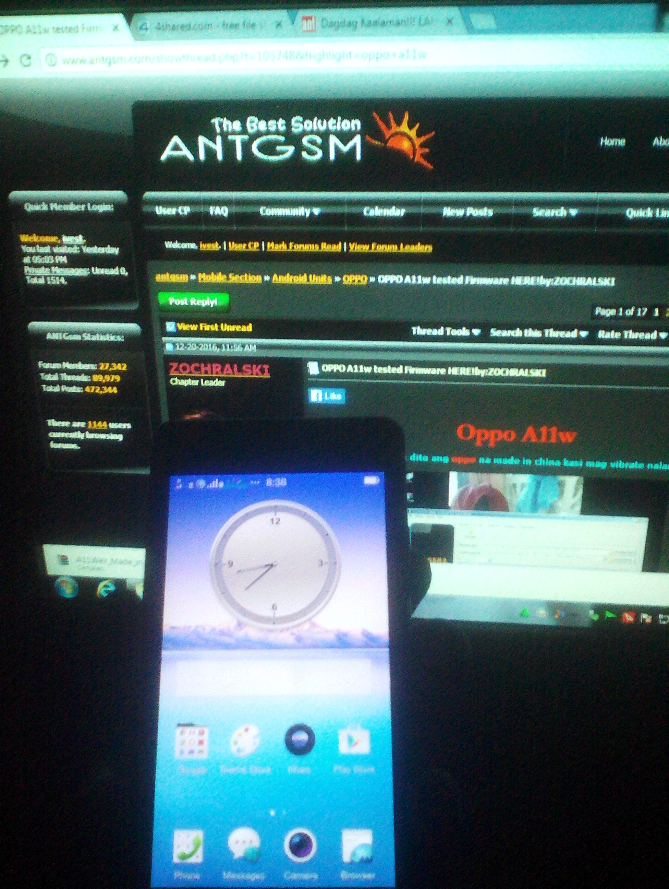Open Android Units breadcrumb link
This screenshot has width=669, height=889.
302,278
